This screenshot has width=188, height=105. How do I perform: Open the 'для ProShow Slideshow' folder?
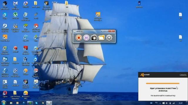tap(15, 95)
